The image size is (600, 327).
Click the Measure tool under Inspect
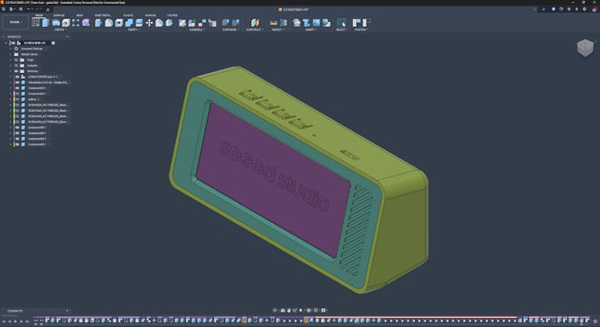(273, 23)
